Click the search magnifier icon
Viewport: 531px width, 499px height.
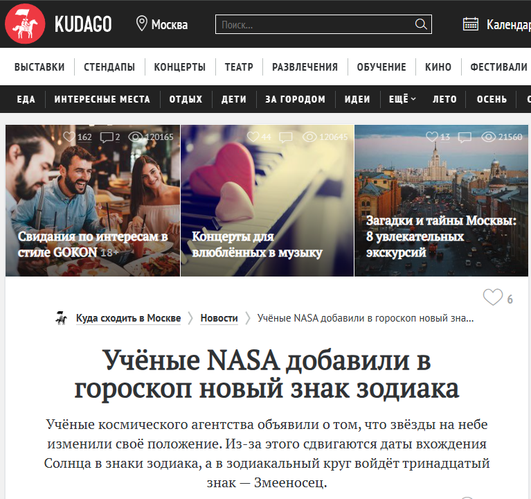(421, 24)
